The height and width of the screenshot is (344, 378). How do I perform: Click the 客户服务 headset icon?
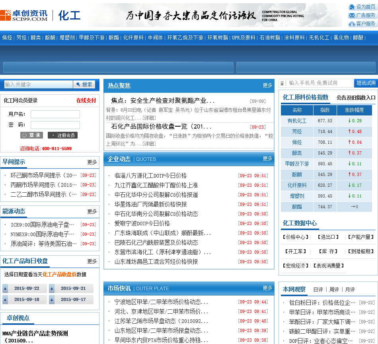tap(352, 24)
